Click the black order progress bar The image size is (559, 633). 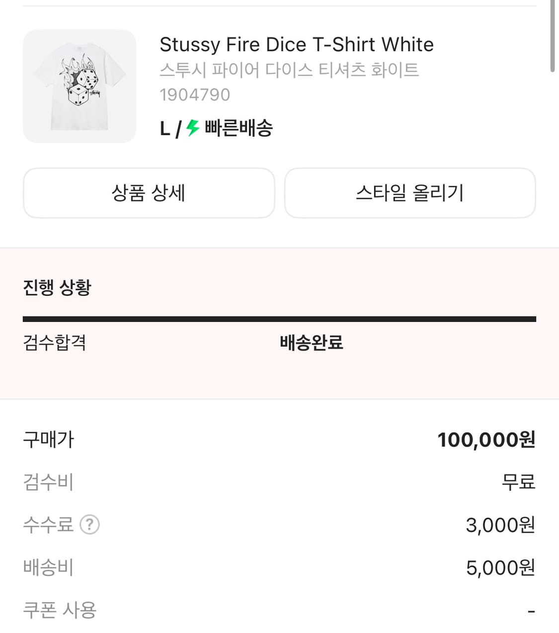coord(279,319)
